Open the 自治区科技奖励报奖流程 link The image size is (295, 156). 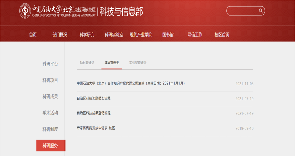coord(94,98)
